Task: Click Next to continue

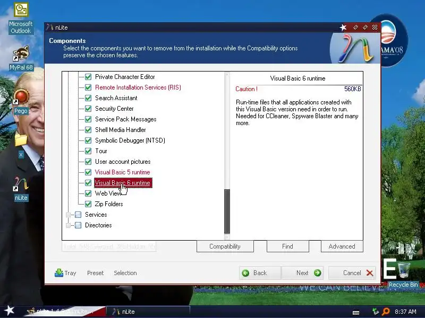Action: point(302,273)
